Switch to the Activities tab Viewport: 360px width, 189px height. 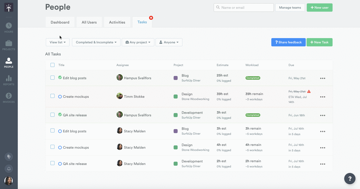point(117,22)
